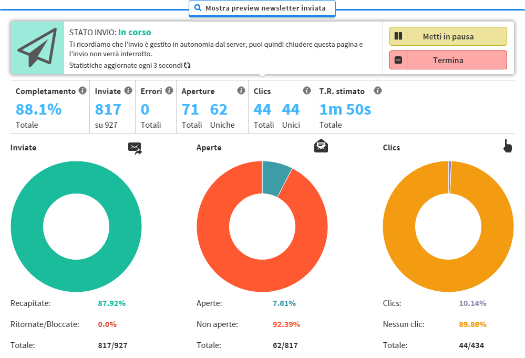This screenshot has height=358, width=525.
Task: Click the info icon for Aperture
Action: pyautogui.click(x=241, y=90)
